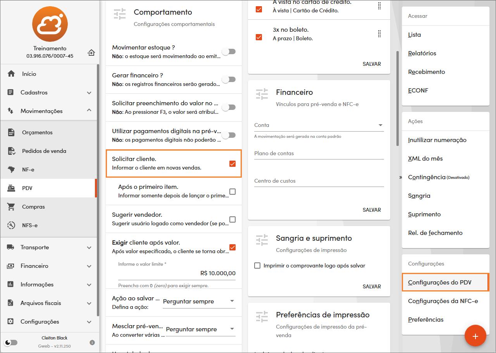
Task: Click the switch company icon next to Treinamento
Action: (x=91, y=52)
